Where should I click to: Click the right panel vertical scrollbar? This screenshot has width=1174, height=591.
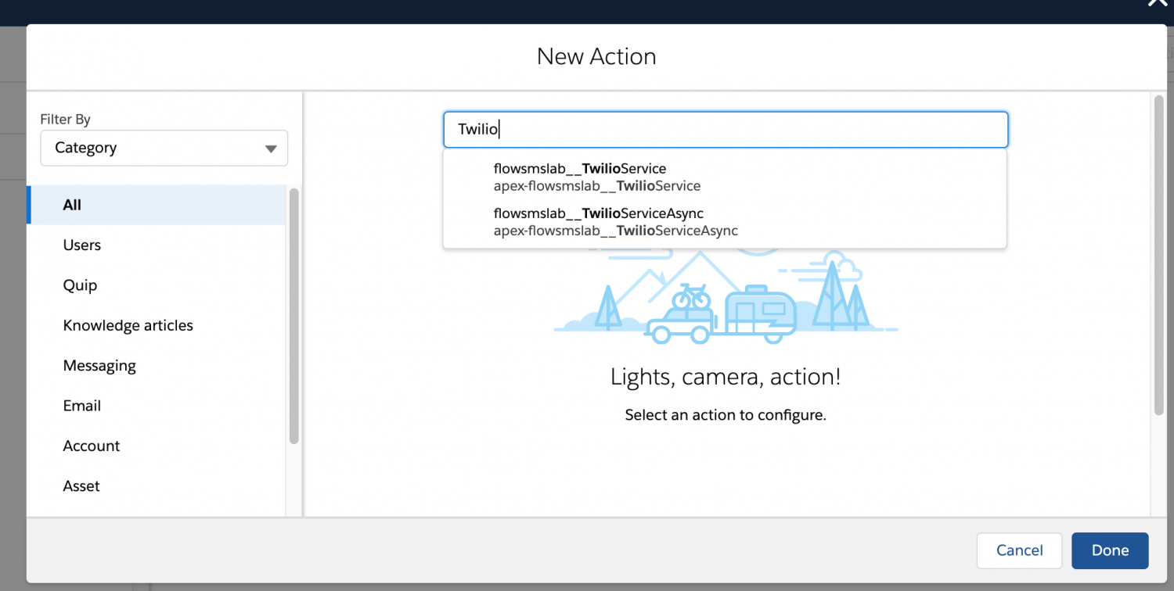(x=1158, y=254)
